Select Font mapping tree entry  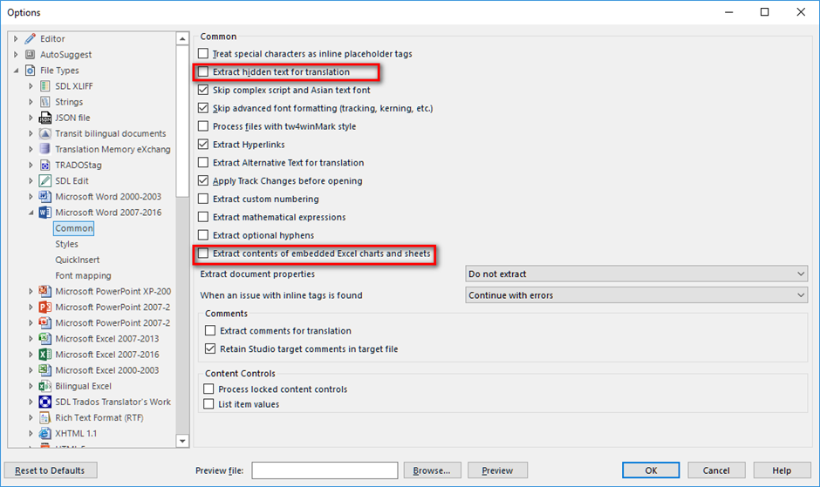click(83, 275)
